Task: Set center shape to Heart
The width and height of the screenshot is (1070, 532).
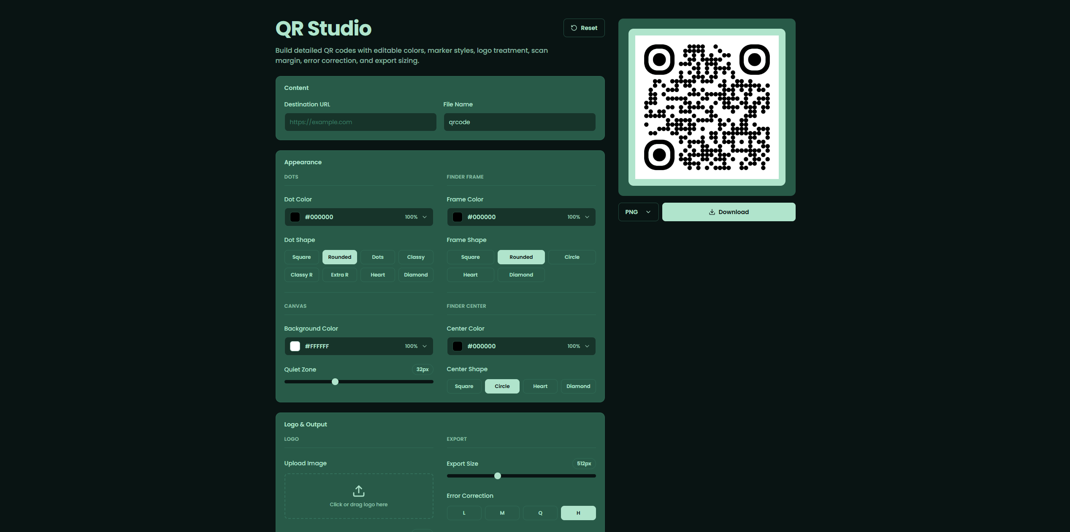Action: [540, 386]
